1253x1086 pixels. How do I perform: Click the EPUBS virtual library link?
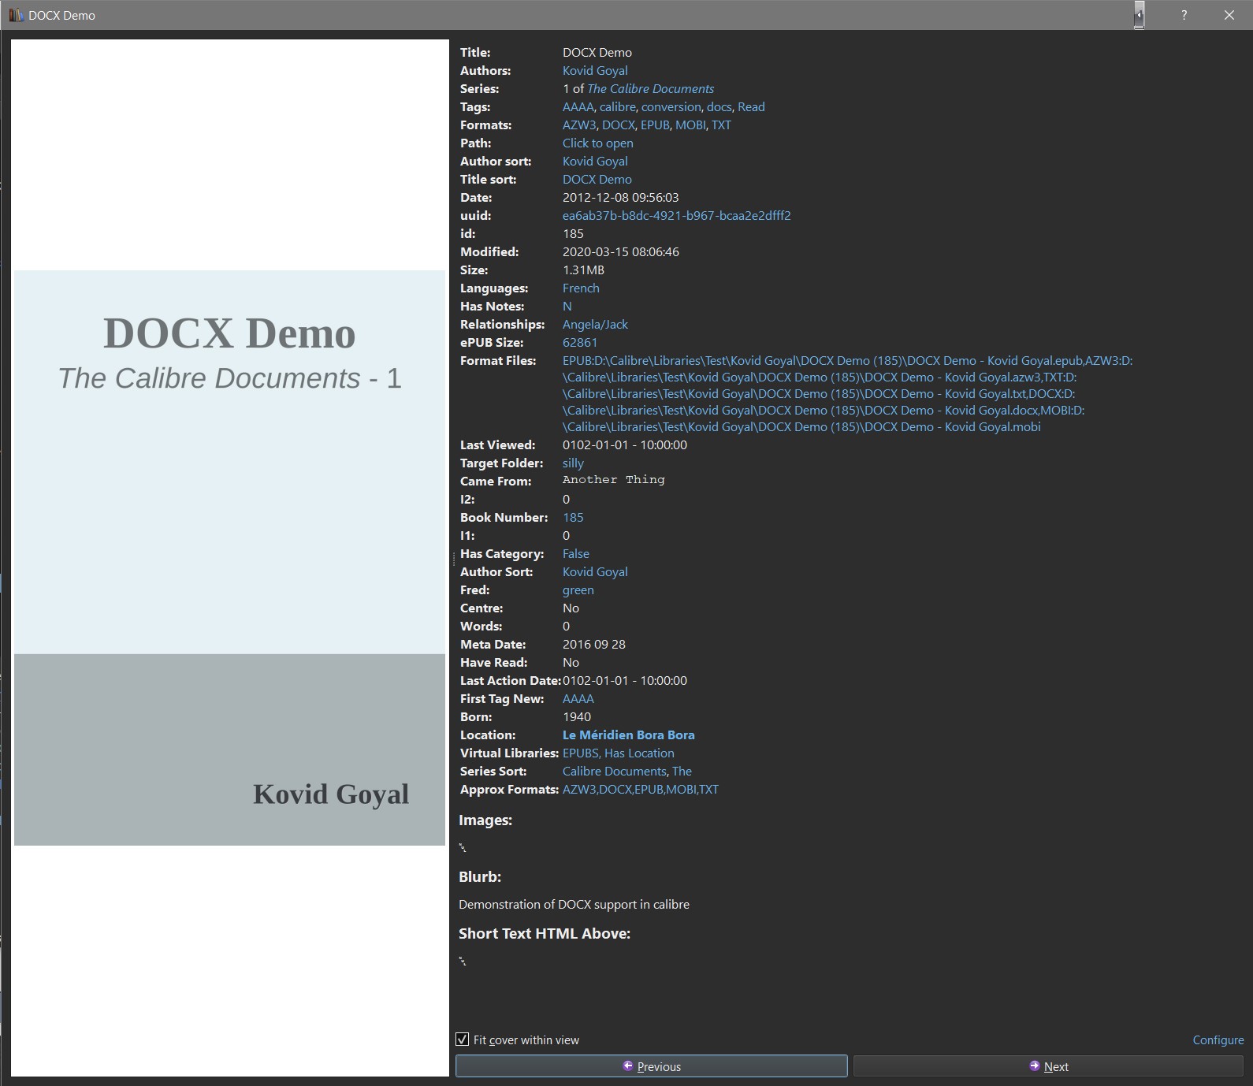[x=581, y=753]
